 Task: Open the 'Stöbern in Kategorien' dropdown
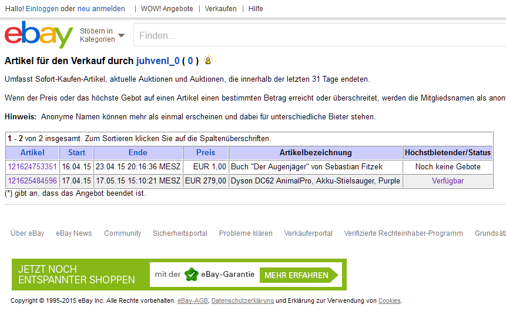click(x=102, y=35)
